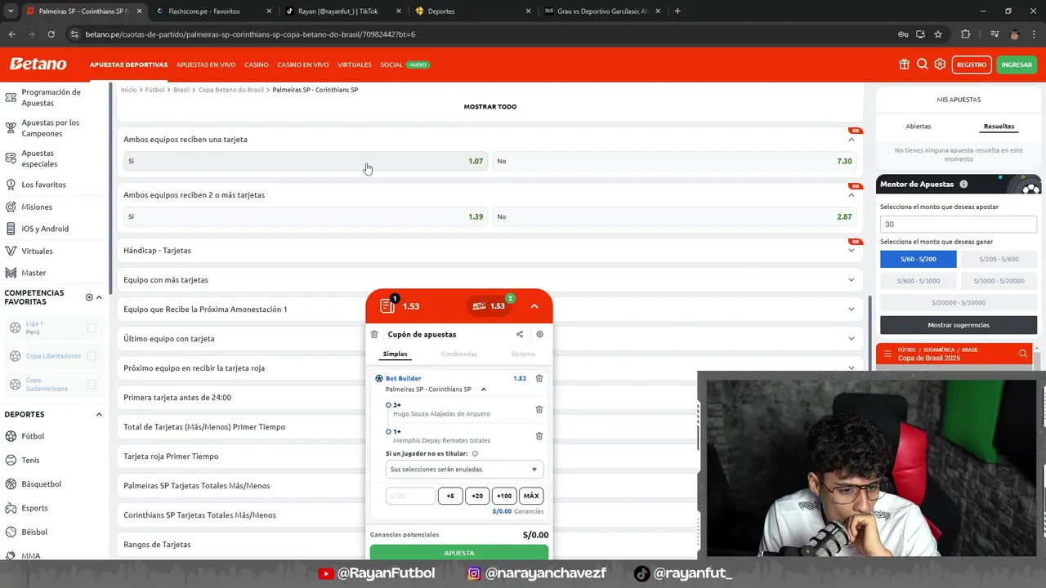1046x588 pixels.
Task: Open Los favoritos in sidebar
Action: pyautogui.click(x=43, y=185)
